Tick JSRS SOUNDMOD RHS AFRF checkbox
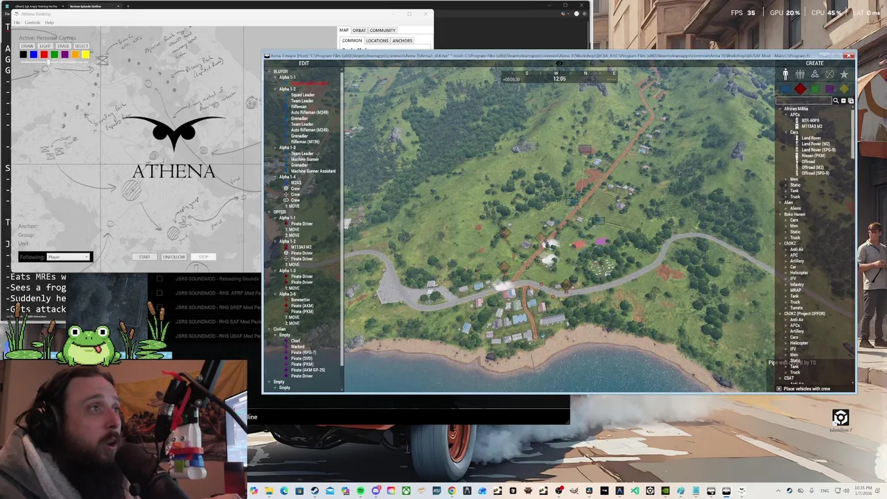This screenshot has height=499, width=887. [159, 293]
